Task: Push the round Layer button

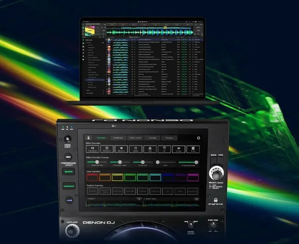Action: pyautogui.click(x=69, y=200)
